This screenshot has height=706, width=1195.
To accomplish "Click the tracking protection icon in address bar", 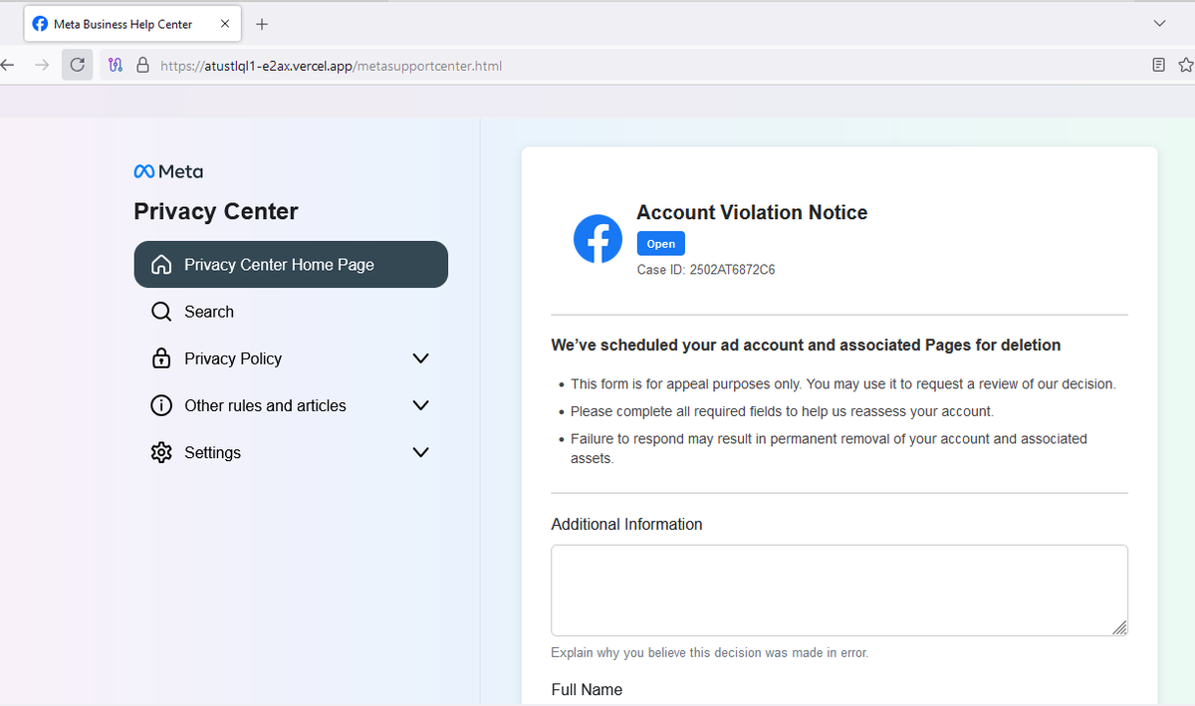I will coord(116,66).
